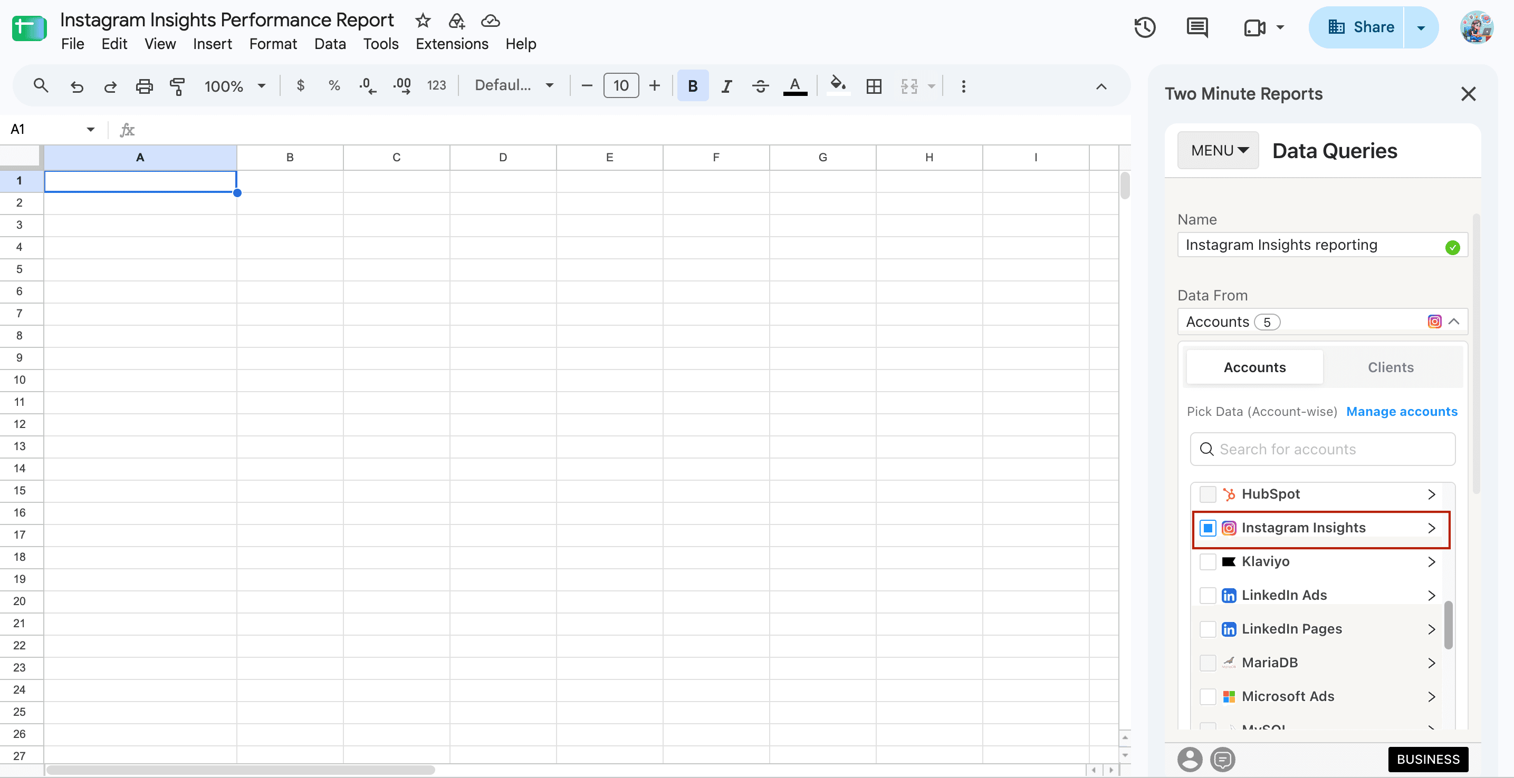Click the Search for accounts field

pyautogui.click(x=1323, y=449)
